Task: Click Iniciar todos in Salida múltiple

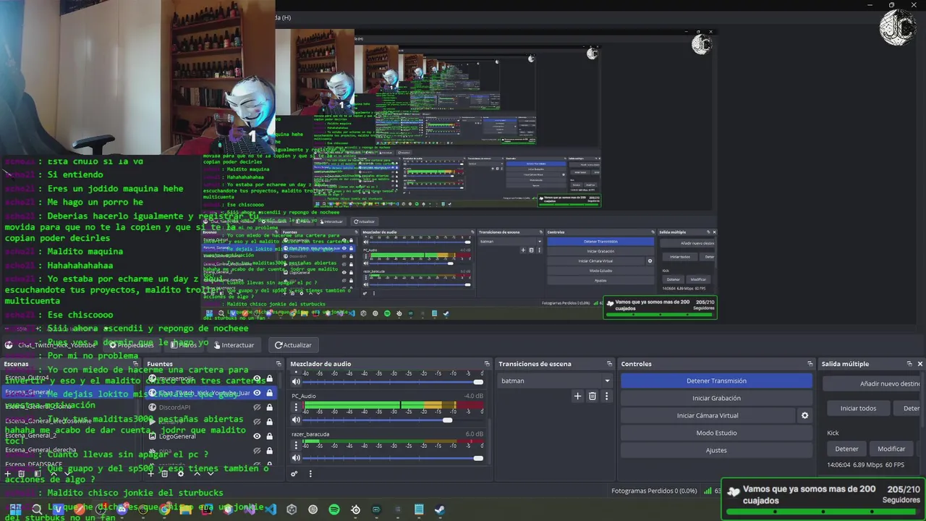Action: [858, 408]
